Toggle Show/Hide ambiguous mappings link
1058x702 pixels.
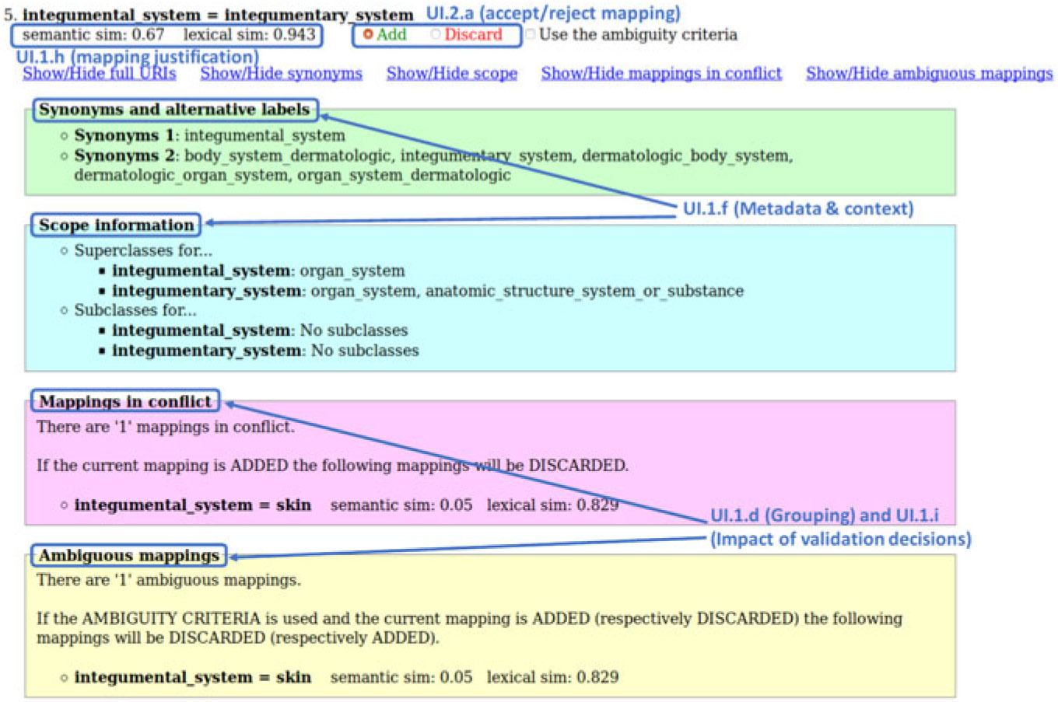[929, 73]
